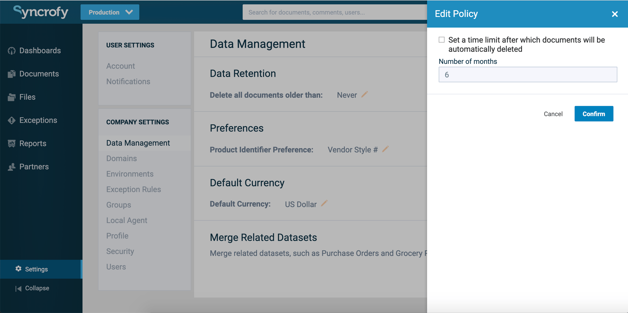The height and width of the screenshot is (313, 628).
Task: Navigate to Exceptions using sidebar icon
Action: pos(38,120)
